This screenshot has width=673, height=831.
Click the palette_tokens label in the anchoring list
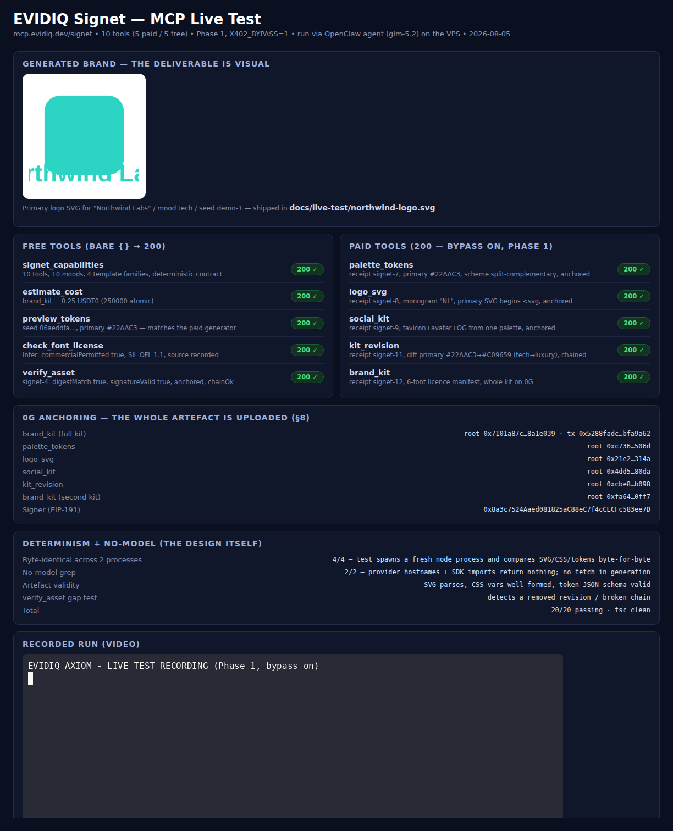click(x=49, y=447)
